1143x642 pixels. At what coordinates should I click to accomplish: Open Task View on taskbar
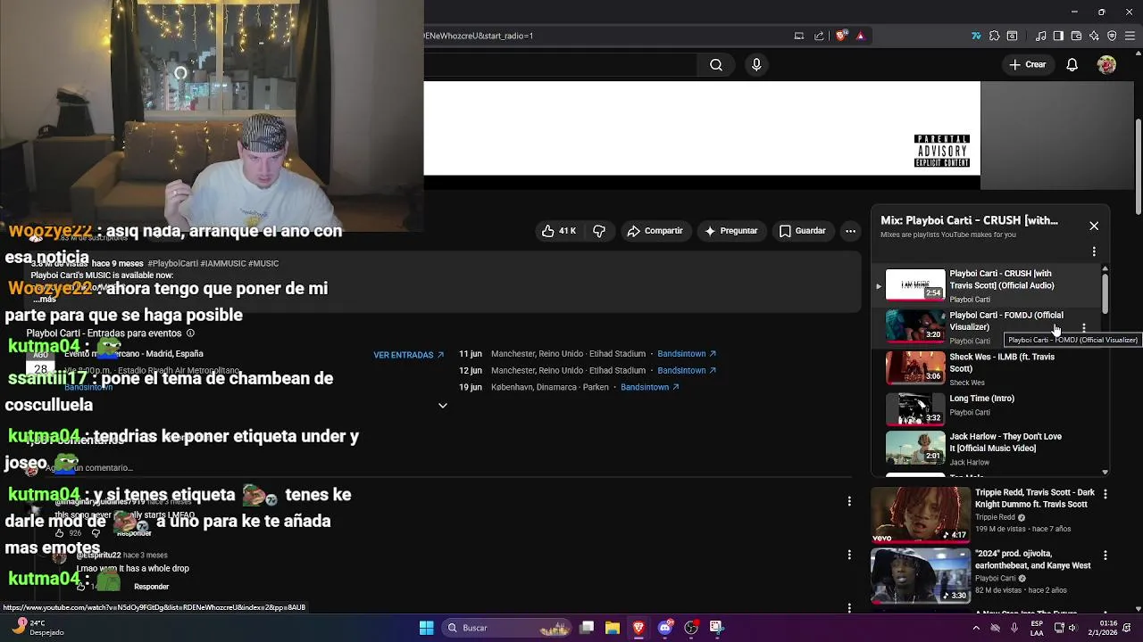[x=587, y=628]
